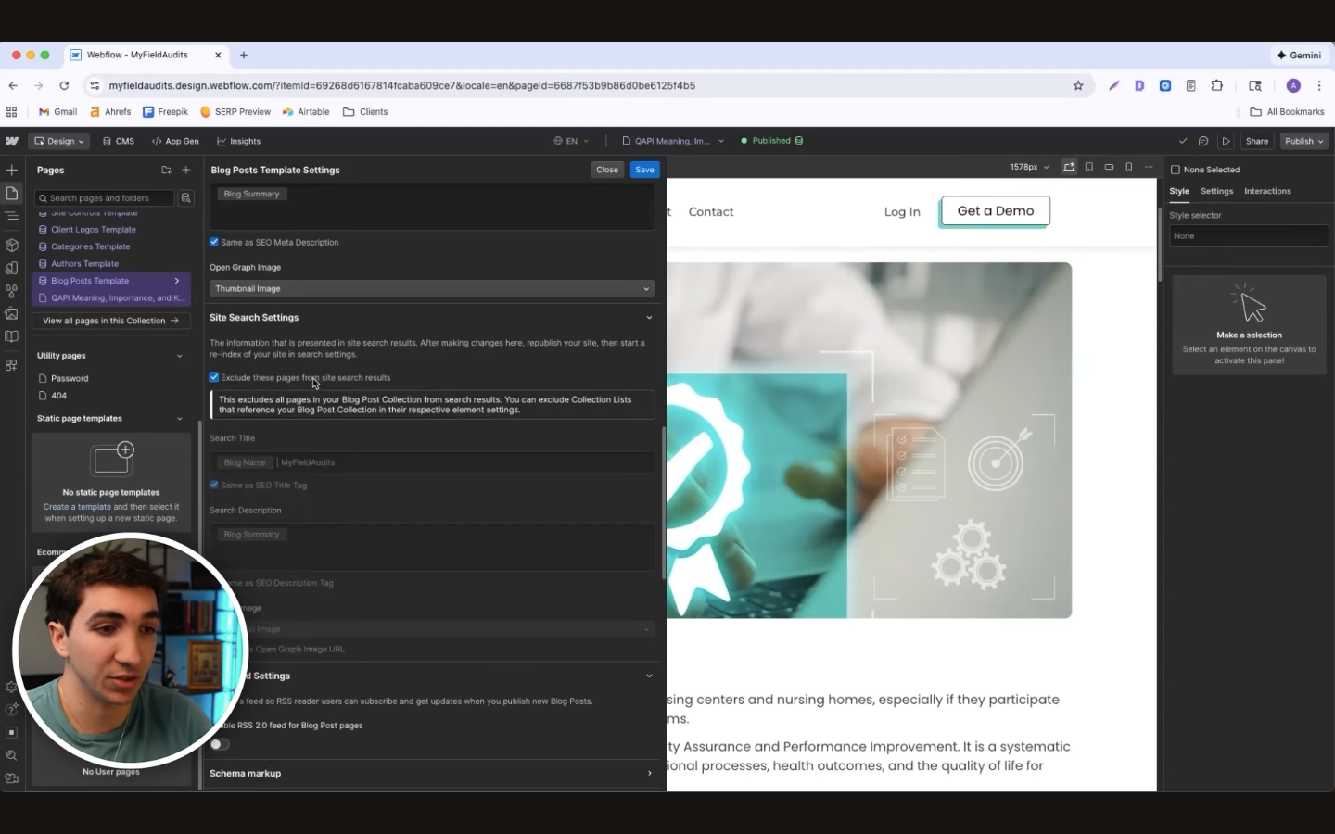
Task: Uncheck Same as SEO Meta Description
Action: tap(214, 242)
